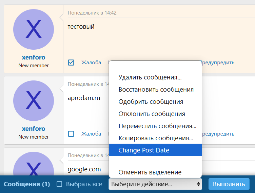255x193 pixels.
Task: Pick 'Одобрить сообщения' in the action list
Action: (151, 102)
